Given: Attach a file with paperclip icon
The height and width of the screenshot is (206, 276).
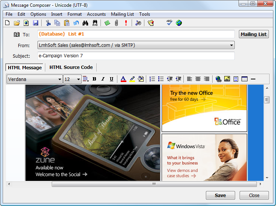Looking at the screenshot, I should (x=116, y=23).
